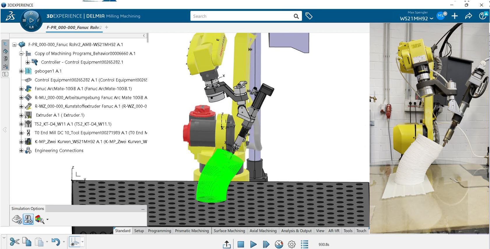Switch to the Prismatic Machining tab
Image resolution: width=490 pixels, height=249 pixels.
click(x=192, y=231)
